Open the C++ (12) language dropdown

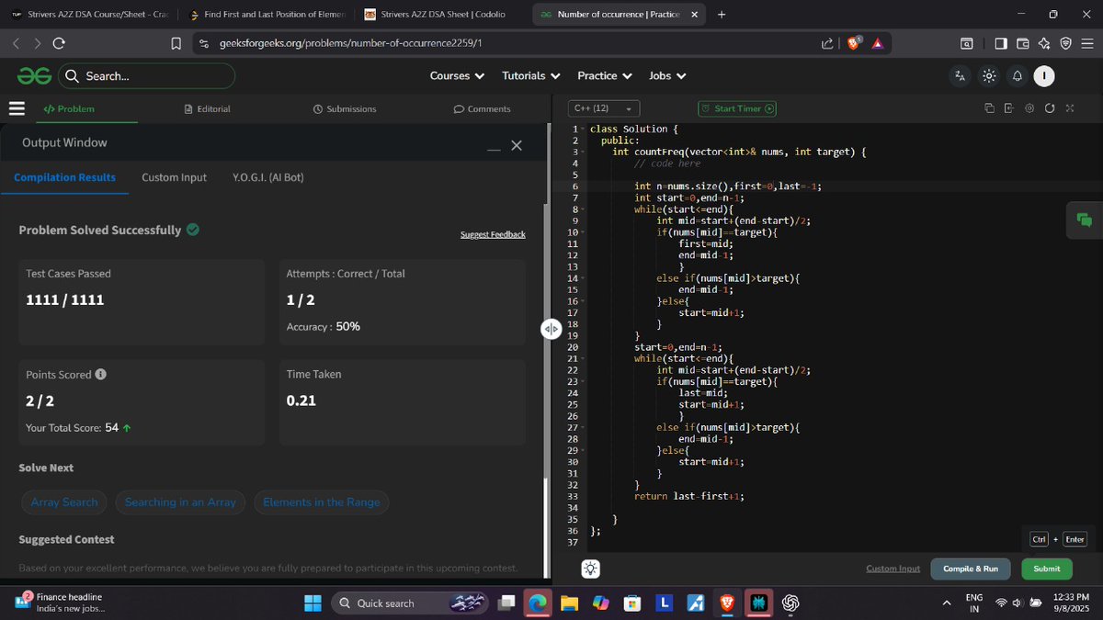pyautogui.click(x=603, y=107)
